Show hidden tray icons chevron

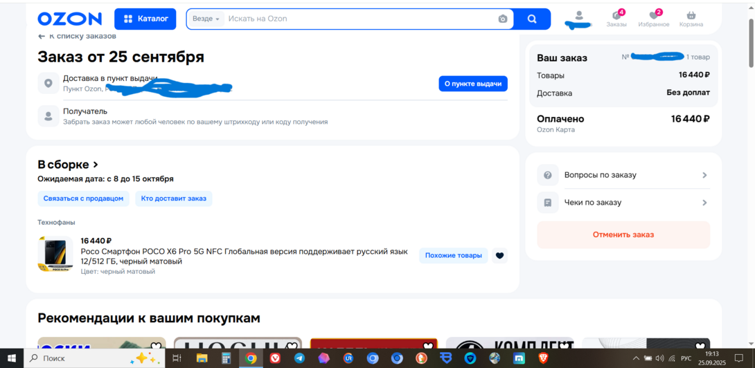click(x=636, y=358)
